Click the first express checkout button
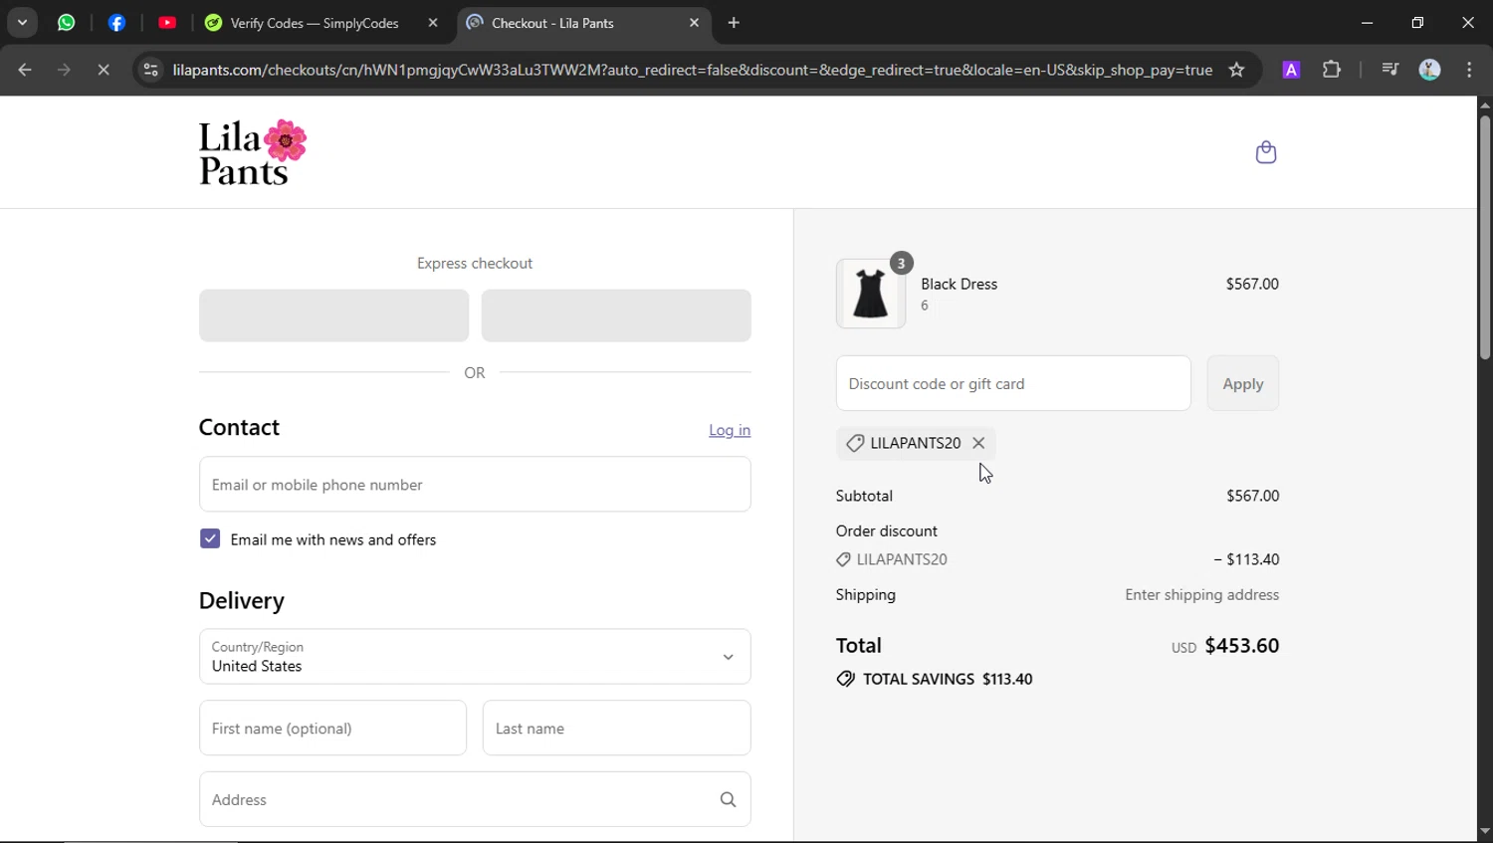 tap(333, 316)
